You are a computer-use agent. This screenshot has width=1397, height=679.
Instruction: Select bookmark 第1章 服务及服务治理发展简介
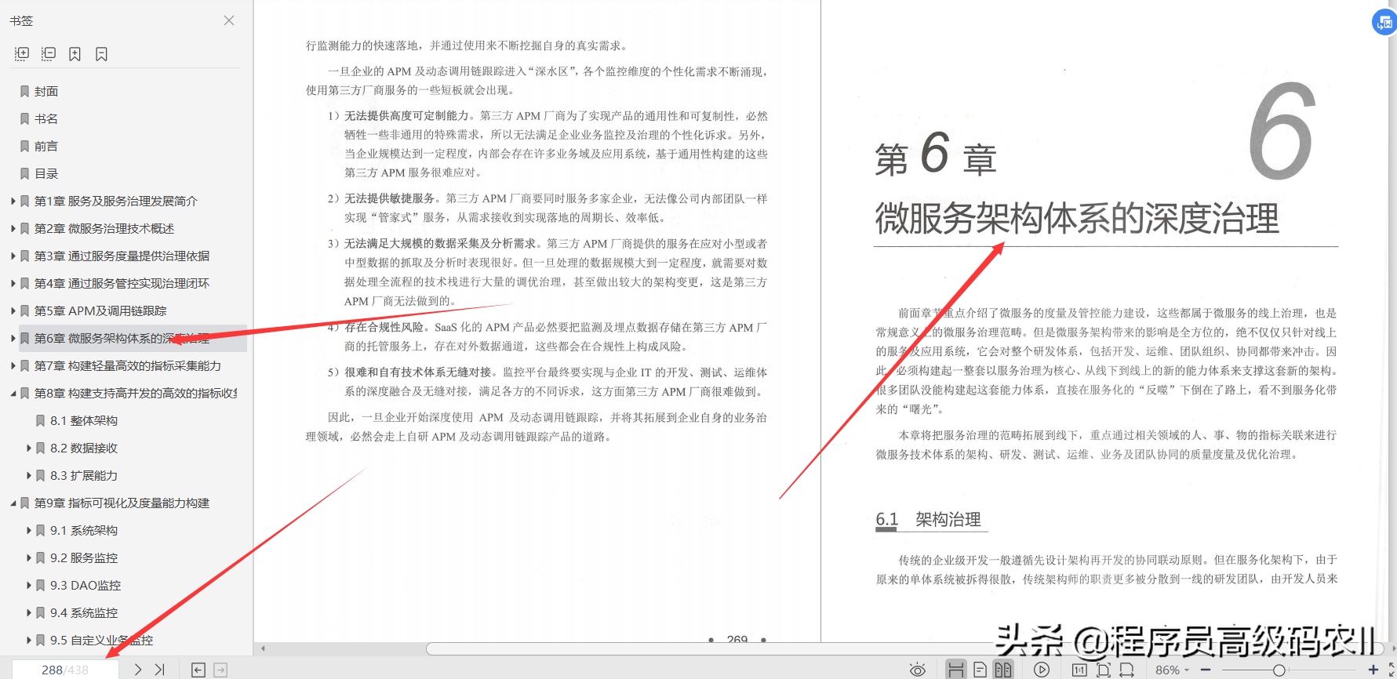pyautogui.click(x=115, y=201)
